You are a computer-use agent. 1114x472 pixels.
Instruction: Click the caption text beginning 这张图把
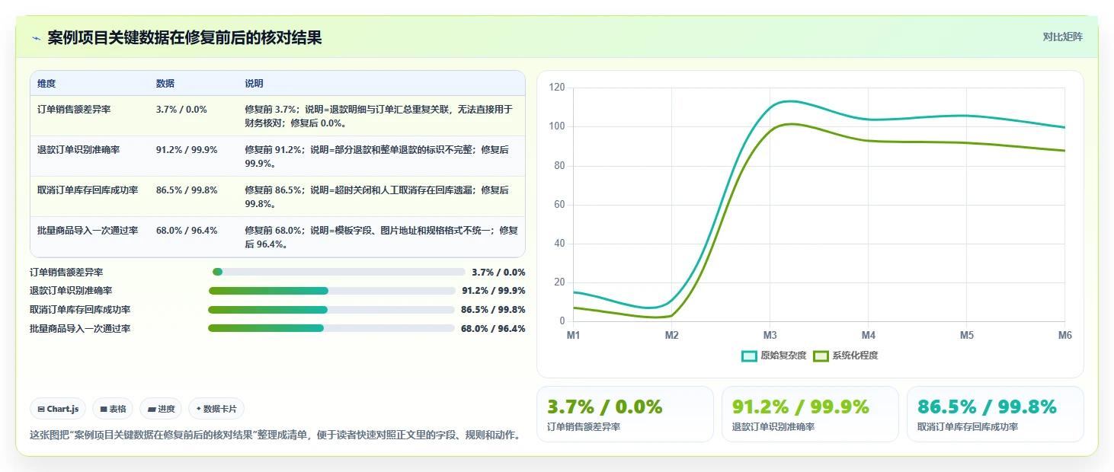(275, 436)
